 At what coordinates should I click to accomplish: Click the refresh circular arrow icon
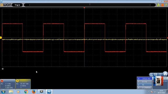click(x=151, y=75)
